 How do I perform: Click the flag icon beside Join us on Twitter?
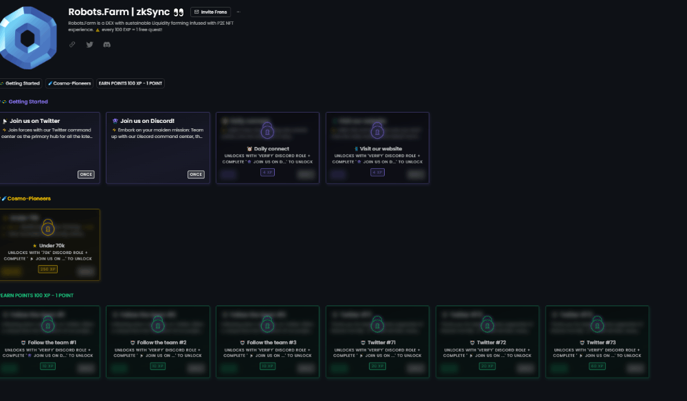[5, 122]
